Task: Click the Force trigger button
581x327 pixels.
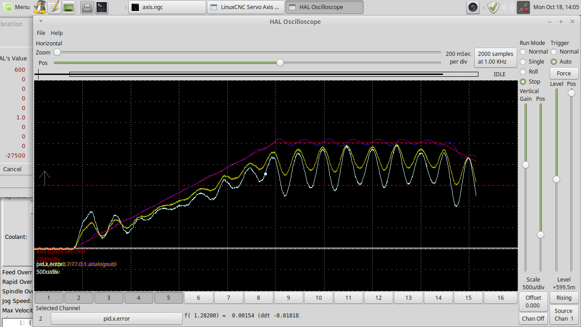Action: [x=564, y=73]
